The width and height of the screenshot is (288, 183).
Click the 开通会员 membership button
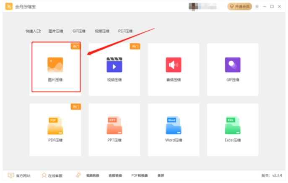(x=239, y=7)
